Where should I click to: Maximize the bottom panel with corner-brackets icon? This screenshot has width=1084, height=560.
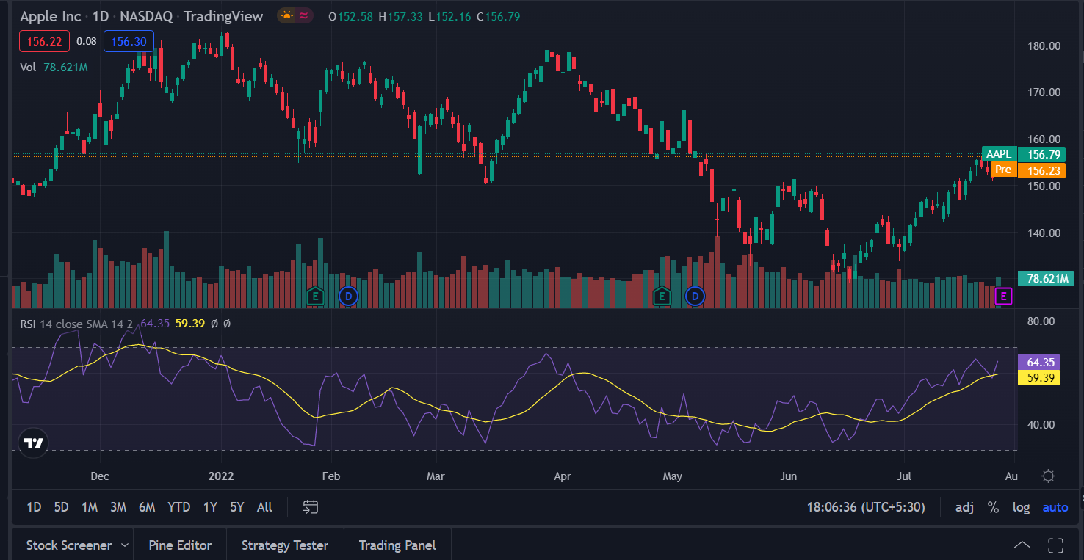pyautogui.click(x=1055, y=545)
